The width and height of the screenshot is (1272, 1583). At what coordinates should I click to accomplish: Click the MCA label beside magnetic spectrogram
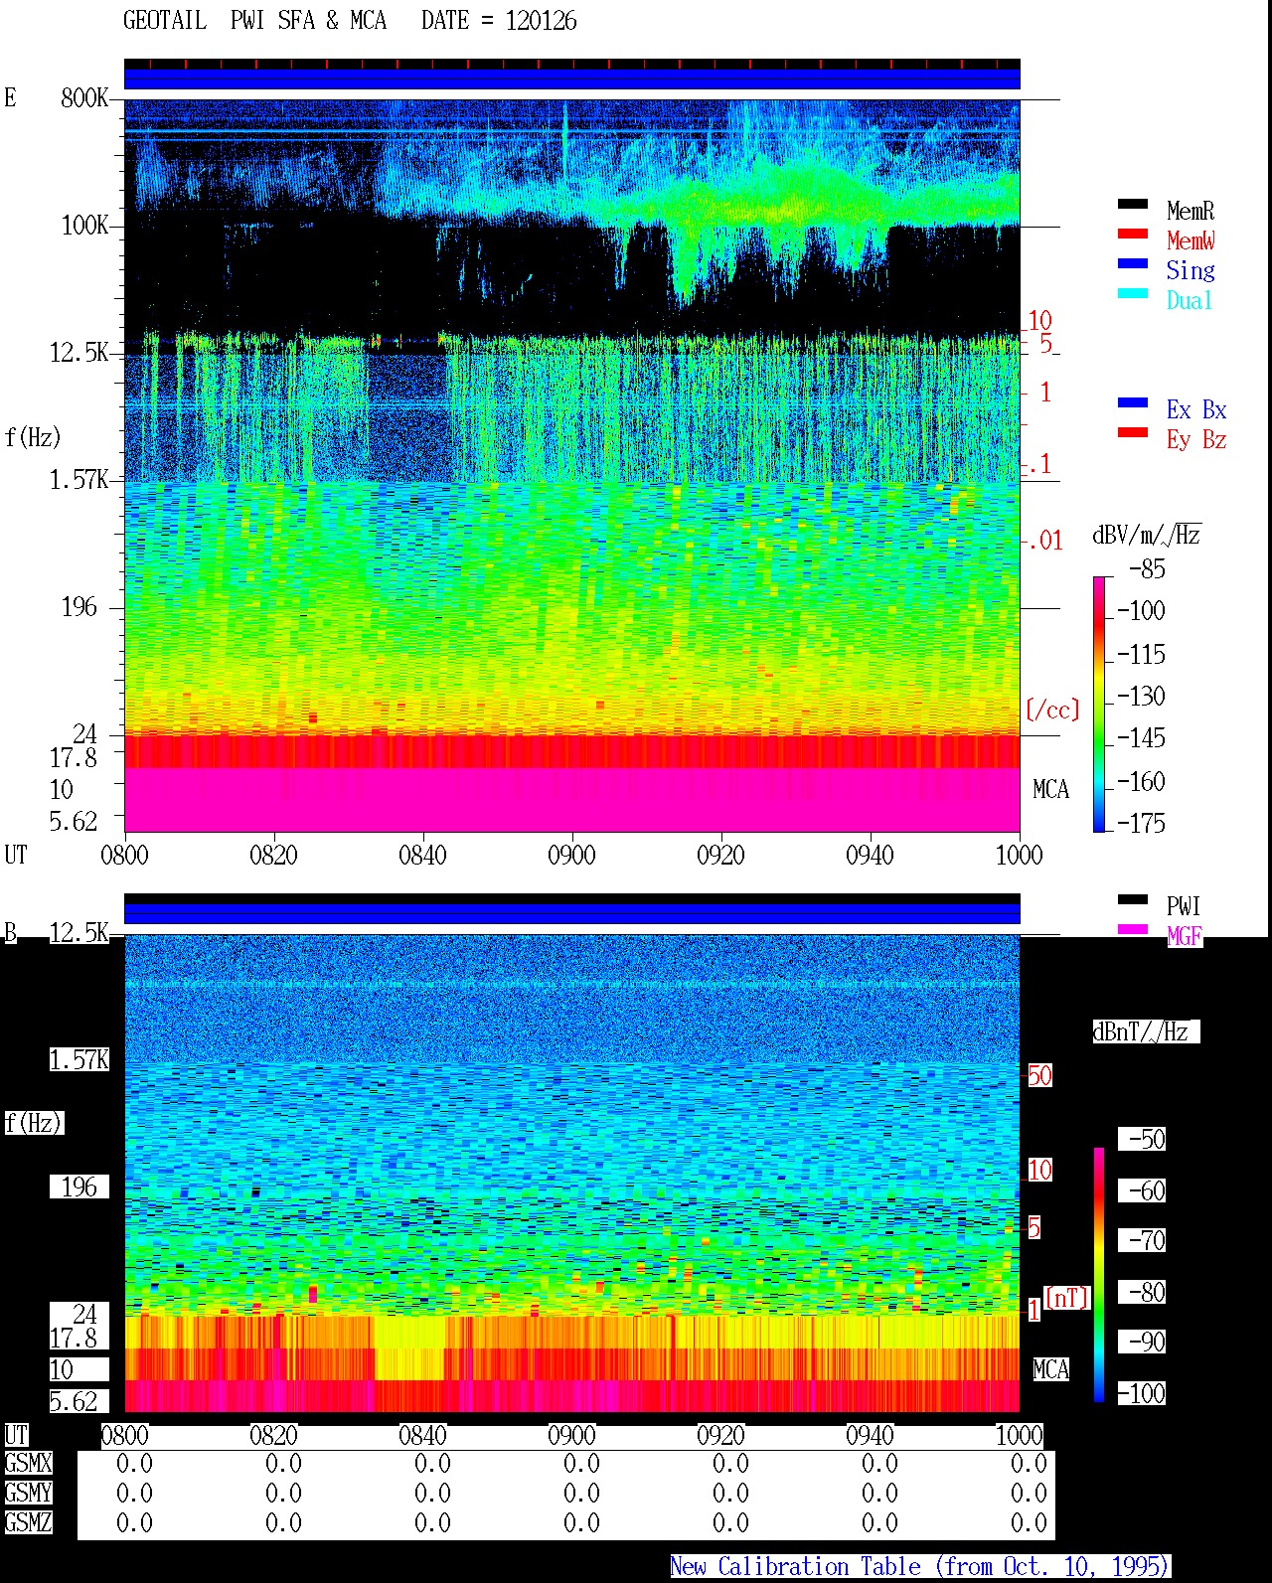[1050, 1369]
